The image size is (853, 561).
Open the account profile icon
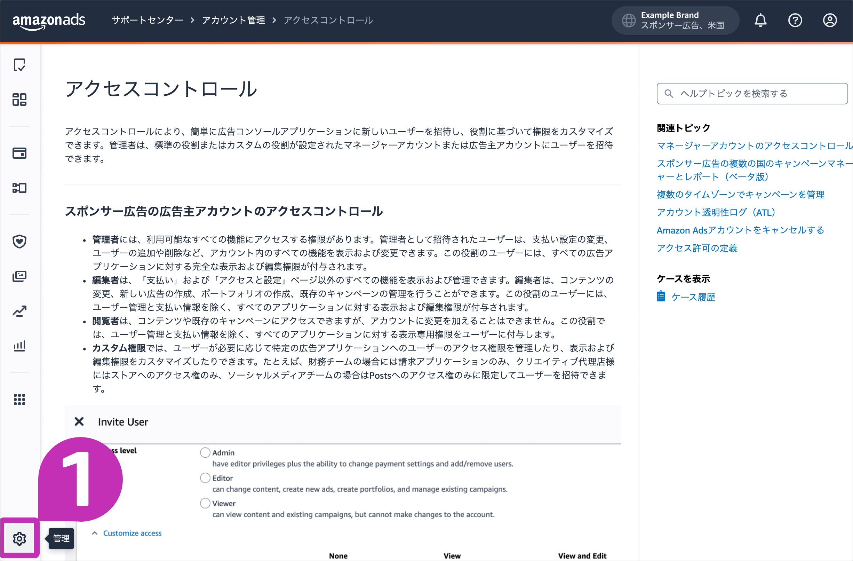830,20
